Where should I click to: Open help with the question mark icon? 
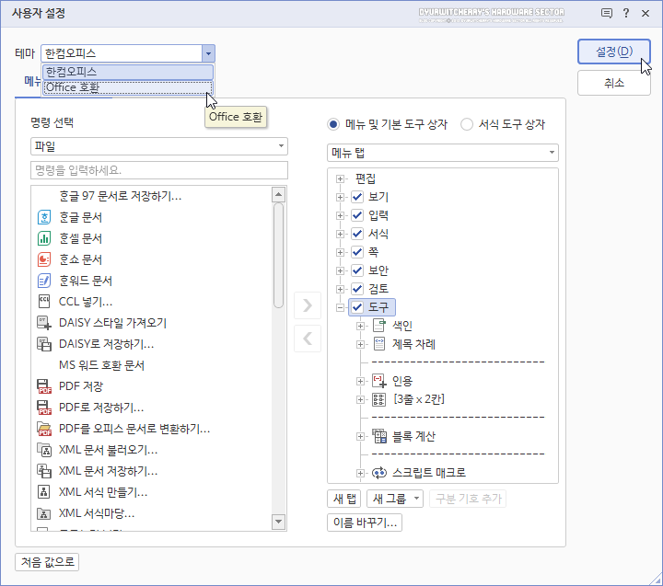(626, 13)
